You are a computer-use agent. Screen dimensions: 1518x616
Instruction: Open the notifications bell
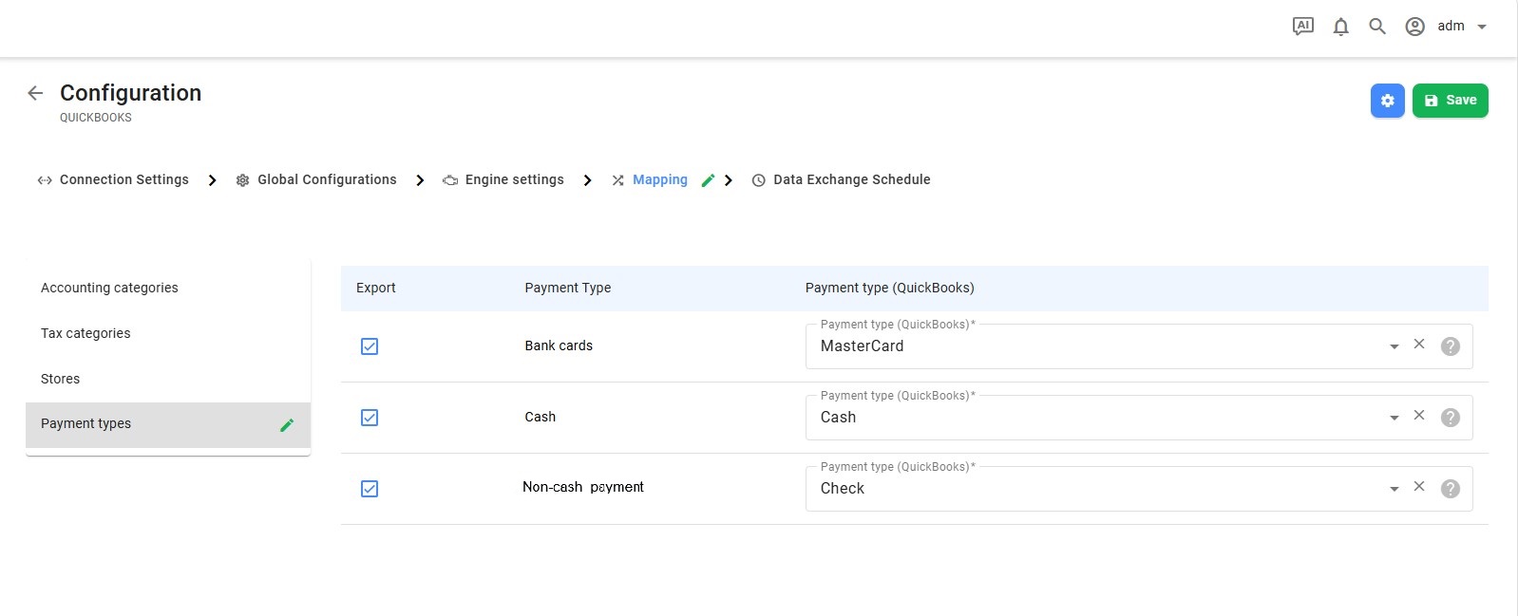[x=1340, y=27]
